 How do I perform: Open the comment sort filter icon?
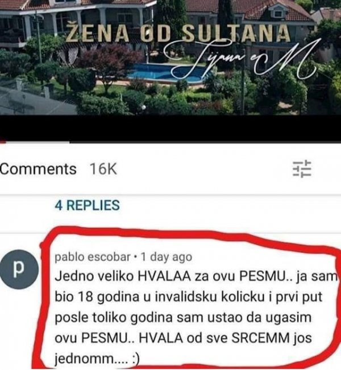point(302,168)
